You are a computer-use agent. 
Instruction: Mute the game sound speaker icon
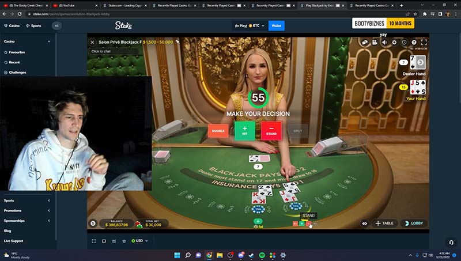(x=384, y=42)
